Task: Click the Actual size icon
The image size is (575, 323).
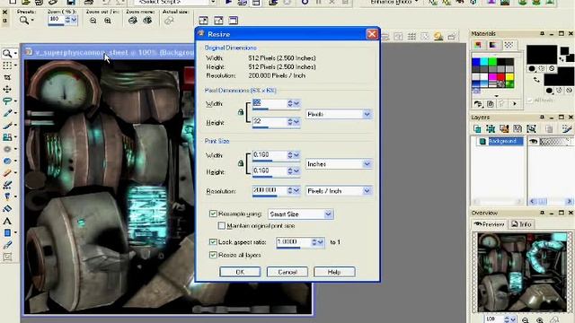Action: coord(169,21)
